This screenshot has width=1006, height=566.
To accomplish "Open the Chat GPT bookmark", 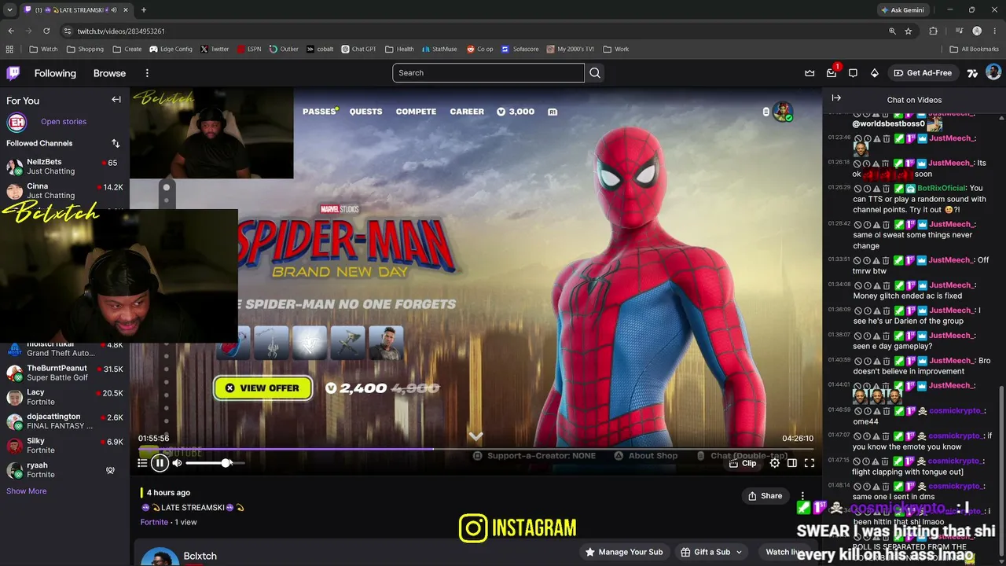I will [x=358, y=49].
